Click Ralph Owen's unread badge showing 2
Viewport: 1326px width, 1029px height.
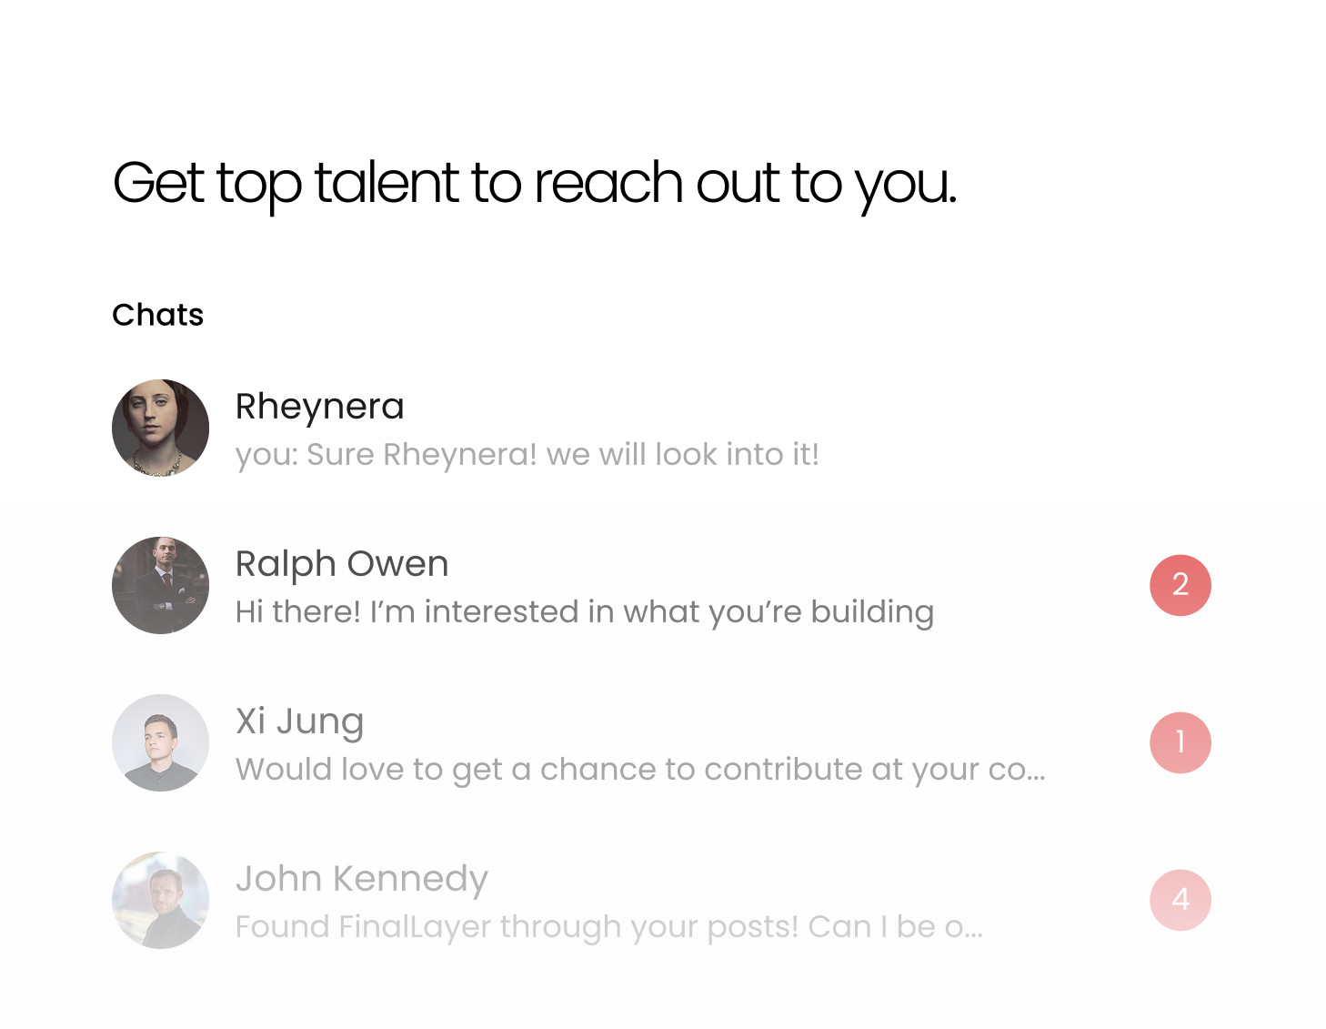tap(1180, 585)
